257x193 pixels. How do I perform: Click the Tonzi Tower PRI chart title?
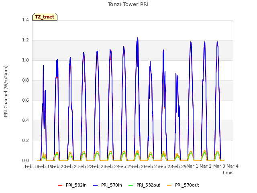point(128,4)
